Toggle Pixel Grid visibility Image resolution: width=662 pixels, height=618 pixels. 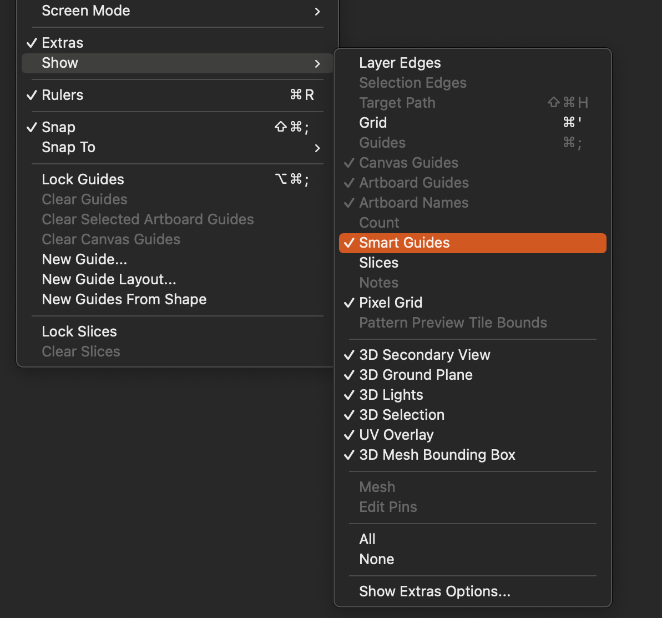[x=391, y=303]
